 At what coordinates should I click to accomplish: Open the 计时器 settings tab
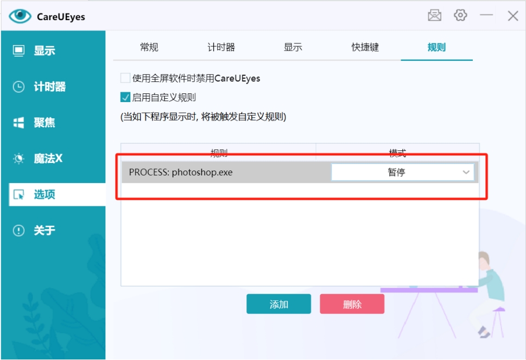[x=221, y=47]
